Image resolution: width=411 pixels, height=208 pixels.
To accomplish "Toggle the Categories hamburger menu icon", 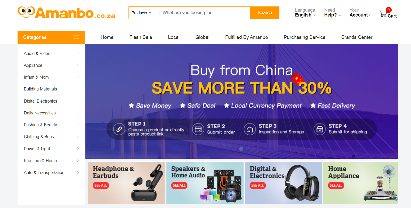I will [x=76, y=37].
